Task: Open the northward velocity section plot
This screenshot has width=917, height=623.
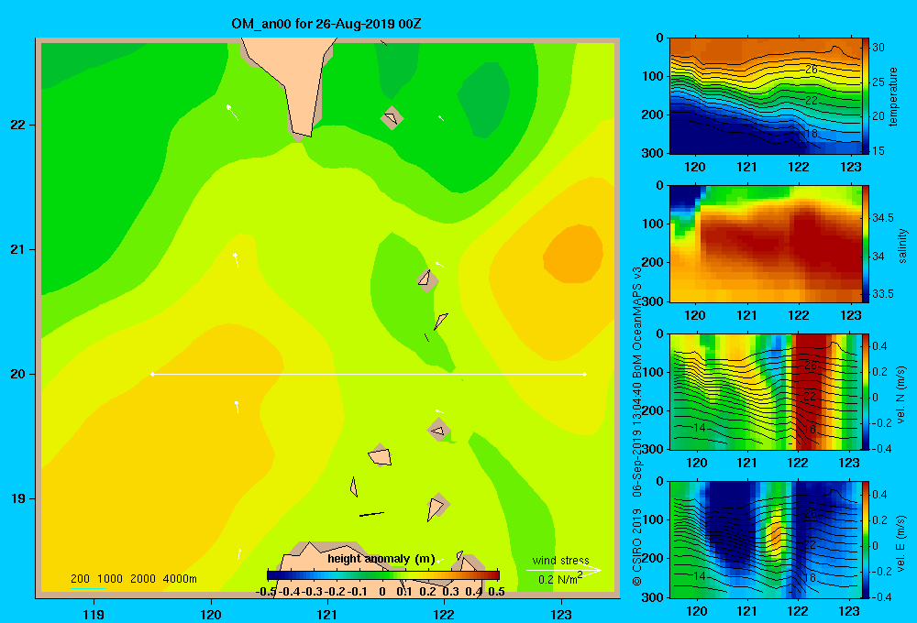Action: [x=765, y=391]
